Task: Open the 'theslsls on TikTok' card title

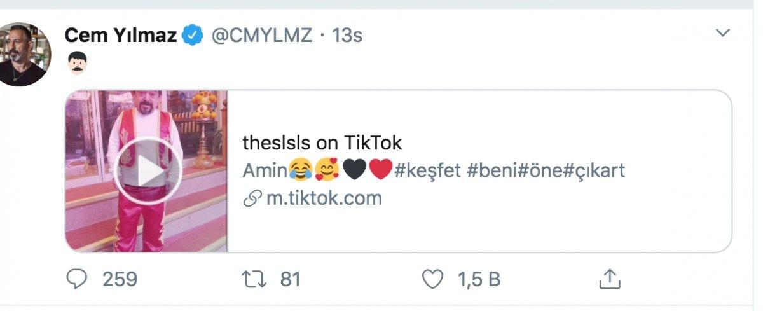Action: pyautogui.click(x=322, y=142)
